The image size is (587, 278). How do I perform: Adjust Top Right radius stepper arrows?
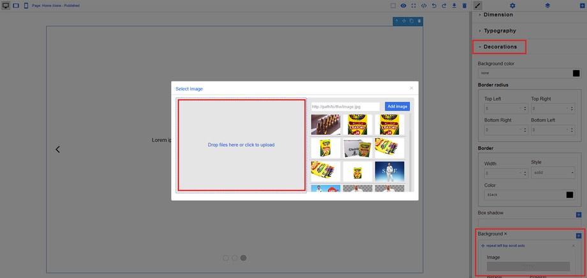point(572,109)
